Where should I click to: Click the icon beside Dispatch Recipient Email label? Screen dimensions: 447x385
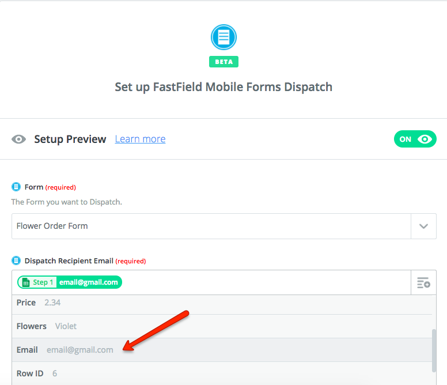[16, 261]
